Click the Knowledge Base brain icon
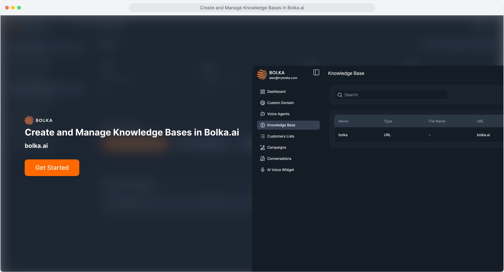 [x=263, y=125]
